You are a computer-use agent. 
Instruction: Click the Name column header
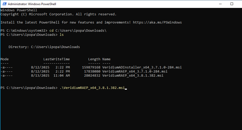point(106,59)
